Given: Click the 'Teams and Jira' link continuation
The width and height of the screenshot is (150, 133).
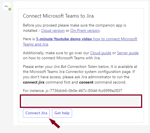Looking at the screenshot, I should 35,44.
